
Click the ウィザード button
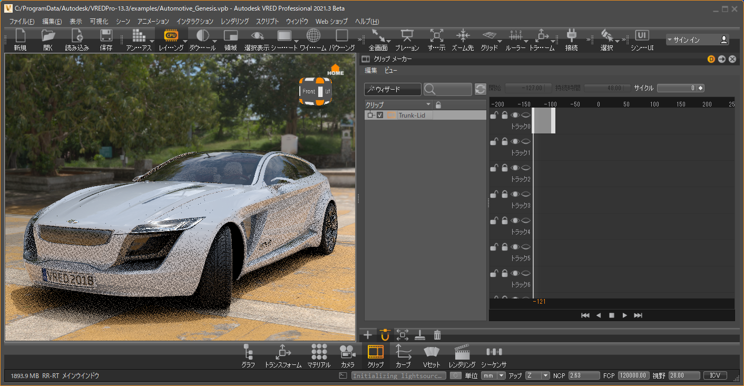pos(393,90)
